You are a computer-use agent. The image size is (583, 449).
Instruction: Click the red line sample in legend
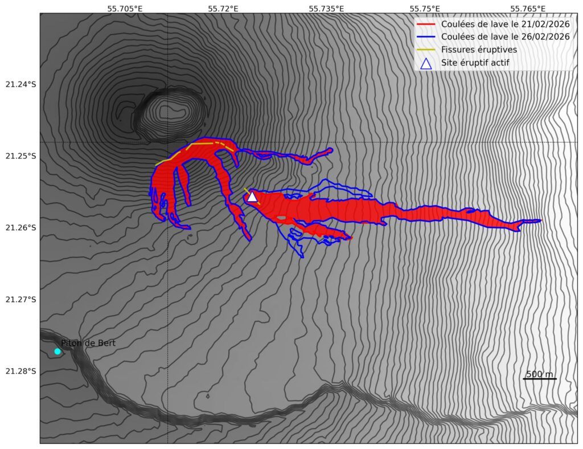[x=425, y=24]
